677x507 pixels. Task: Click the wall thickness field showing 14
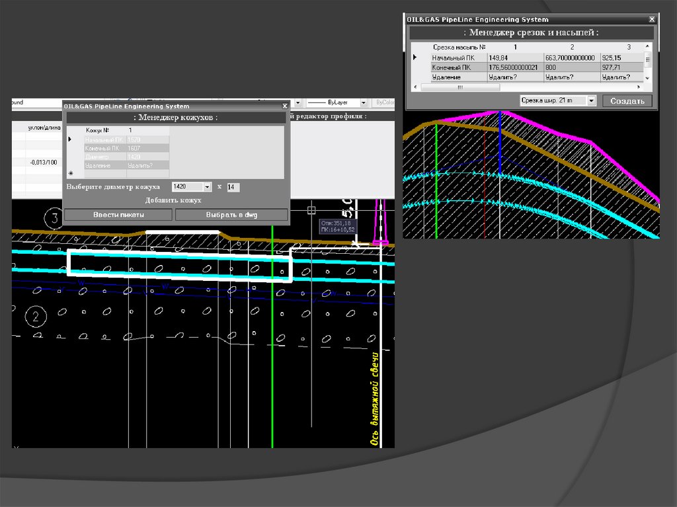(233, 187)
